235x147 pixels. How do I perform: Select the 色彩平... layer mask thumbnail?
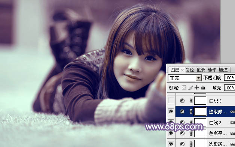click(x=200, y=134)
